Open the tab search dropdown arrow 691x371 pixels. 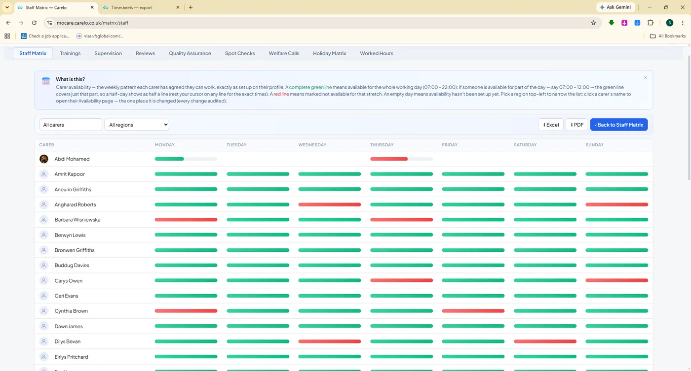point(7,7)
